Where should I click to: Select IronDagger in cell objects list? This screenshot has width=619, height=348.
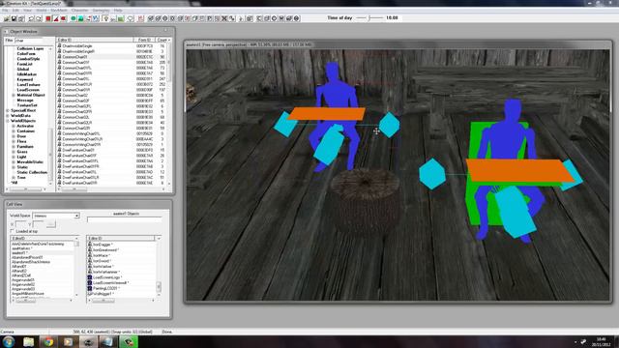(103, 245)
